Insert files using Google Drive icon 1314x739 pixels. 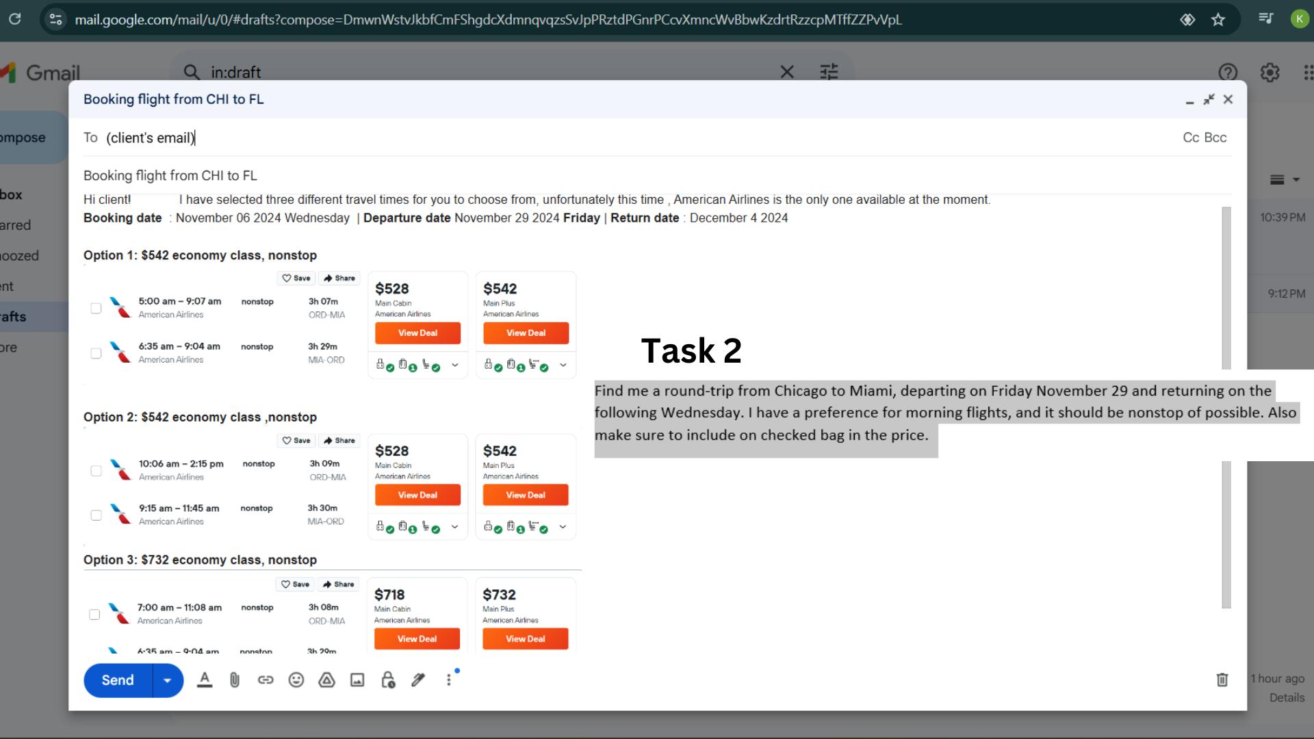(x=326, y=679)
